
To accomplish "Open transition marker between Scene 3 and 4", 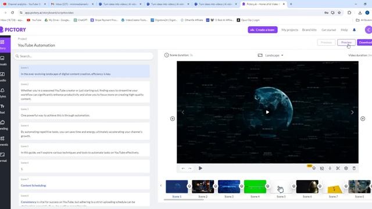I will (242, 186).
